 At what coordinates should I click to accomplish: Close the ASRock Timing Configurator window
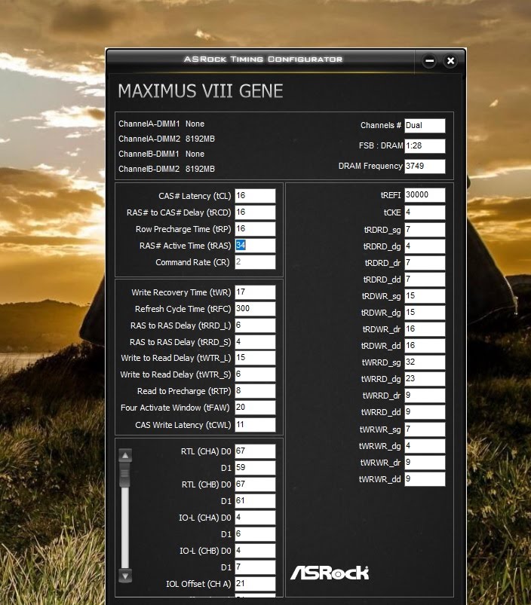point(450,60)
